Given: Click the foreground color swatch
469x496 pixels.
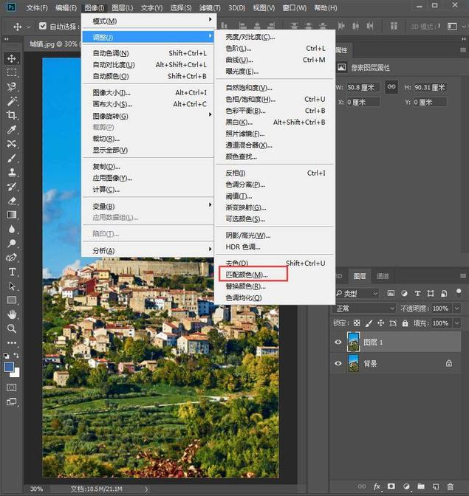Looking at the screenshot, I should [10, 367].
